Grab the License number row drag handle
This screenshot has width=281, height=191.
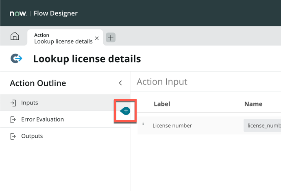[143, 124]
